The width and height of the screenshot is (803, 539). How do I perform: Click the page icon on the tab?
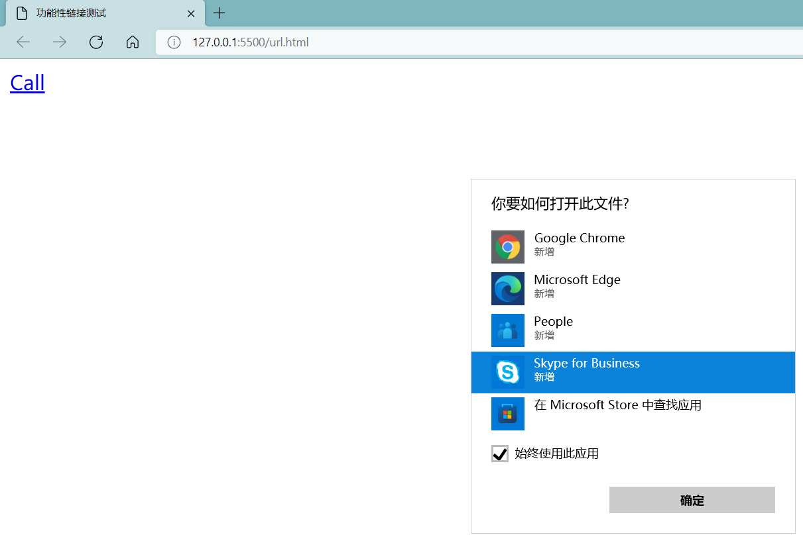tap(22, 13)
